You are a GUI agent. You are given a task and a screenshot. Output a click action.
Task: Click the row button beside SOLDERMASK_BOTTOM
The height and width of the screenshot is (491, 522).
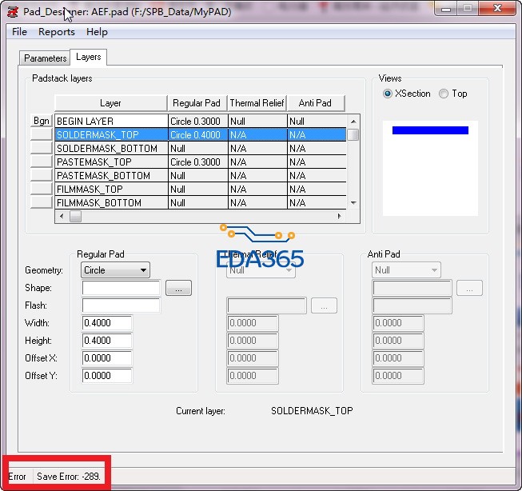coord(42,148)
